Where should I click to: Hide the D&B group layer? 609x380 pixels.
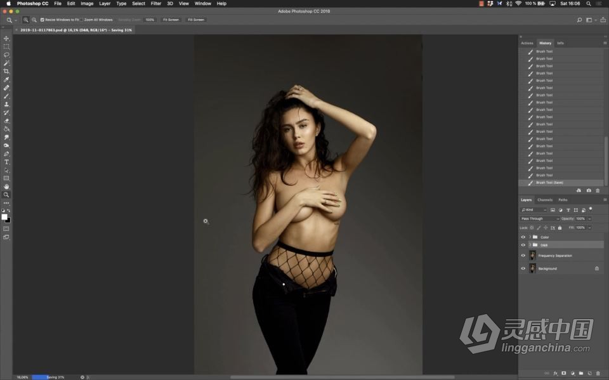pyautogui.click(x=523, y=245)
